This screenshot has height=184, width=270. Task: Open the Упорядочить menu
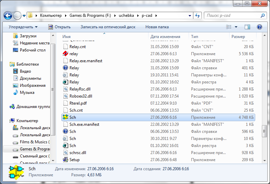[23, 27]
